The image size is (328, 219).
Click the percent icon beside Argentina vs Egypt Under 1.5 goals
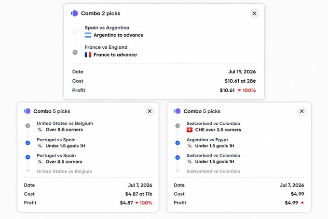[190, 146]
